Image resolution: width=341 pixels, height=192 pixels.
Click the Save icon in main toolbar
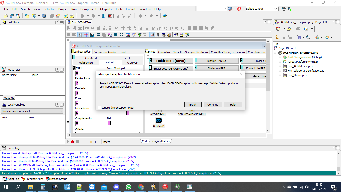pyautogui.click(x=44, y=16)
